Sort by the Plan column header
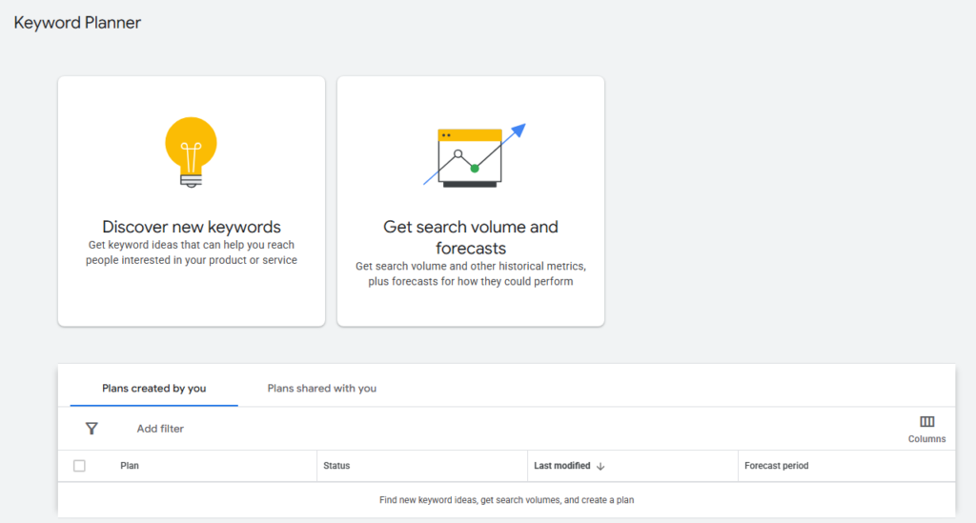Viewport: 976px width, 523px height. (130, 466)
